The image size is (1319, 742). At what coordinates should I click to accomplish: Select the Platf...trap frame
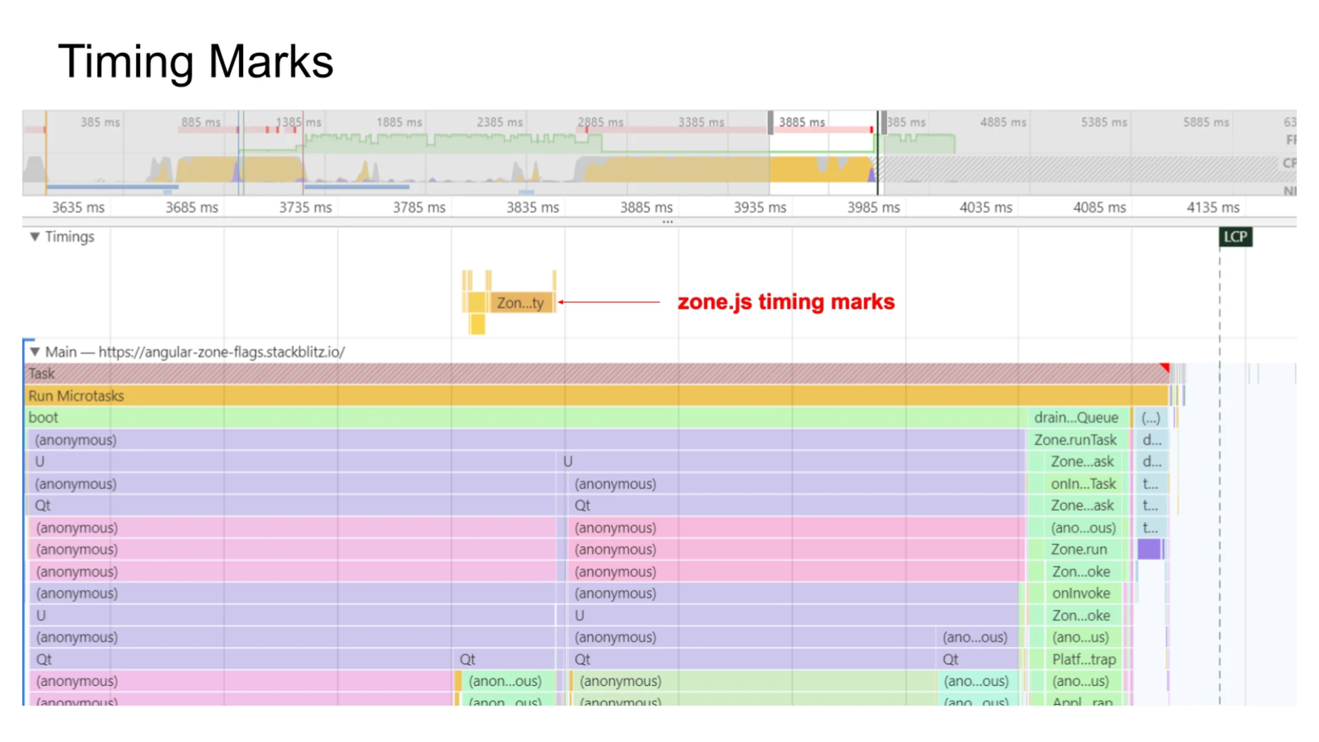point(1084,659)
